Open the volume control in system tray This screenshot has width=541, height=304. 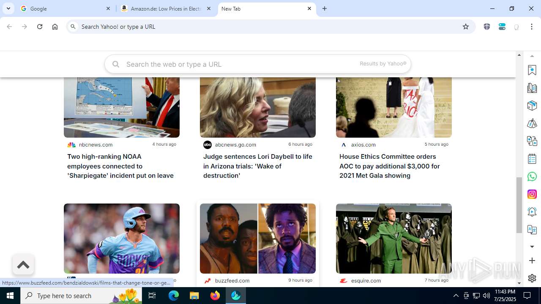[x=486, y=296]
